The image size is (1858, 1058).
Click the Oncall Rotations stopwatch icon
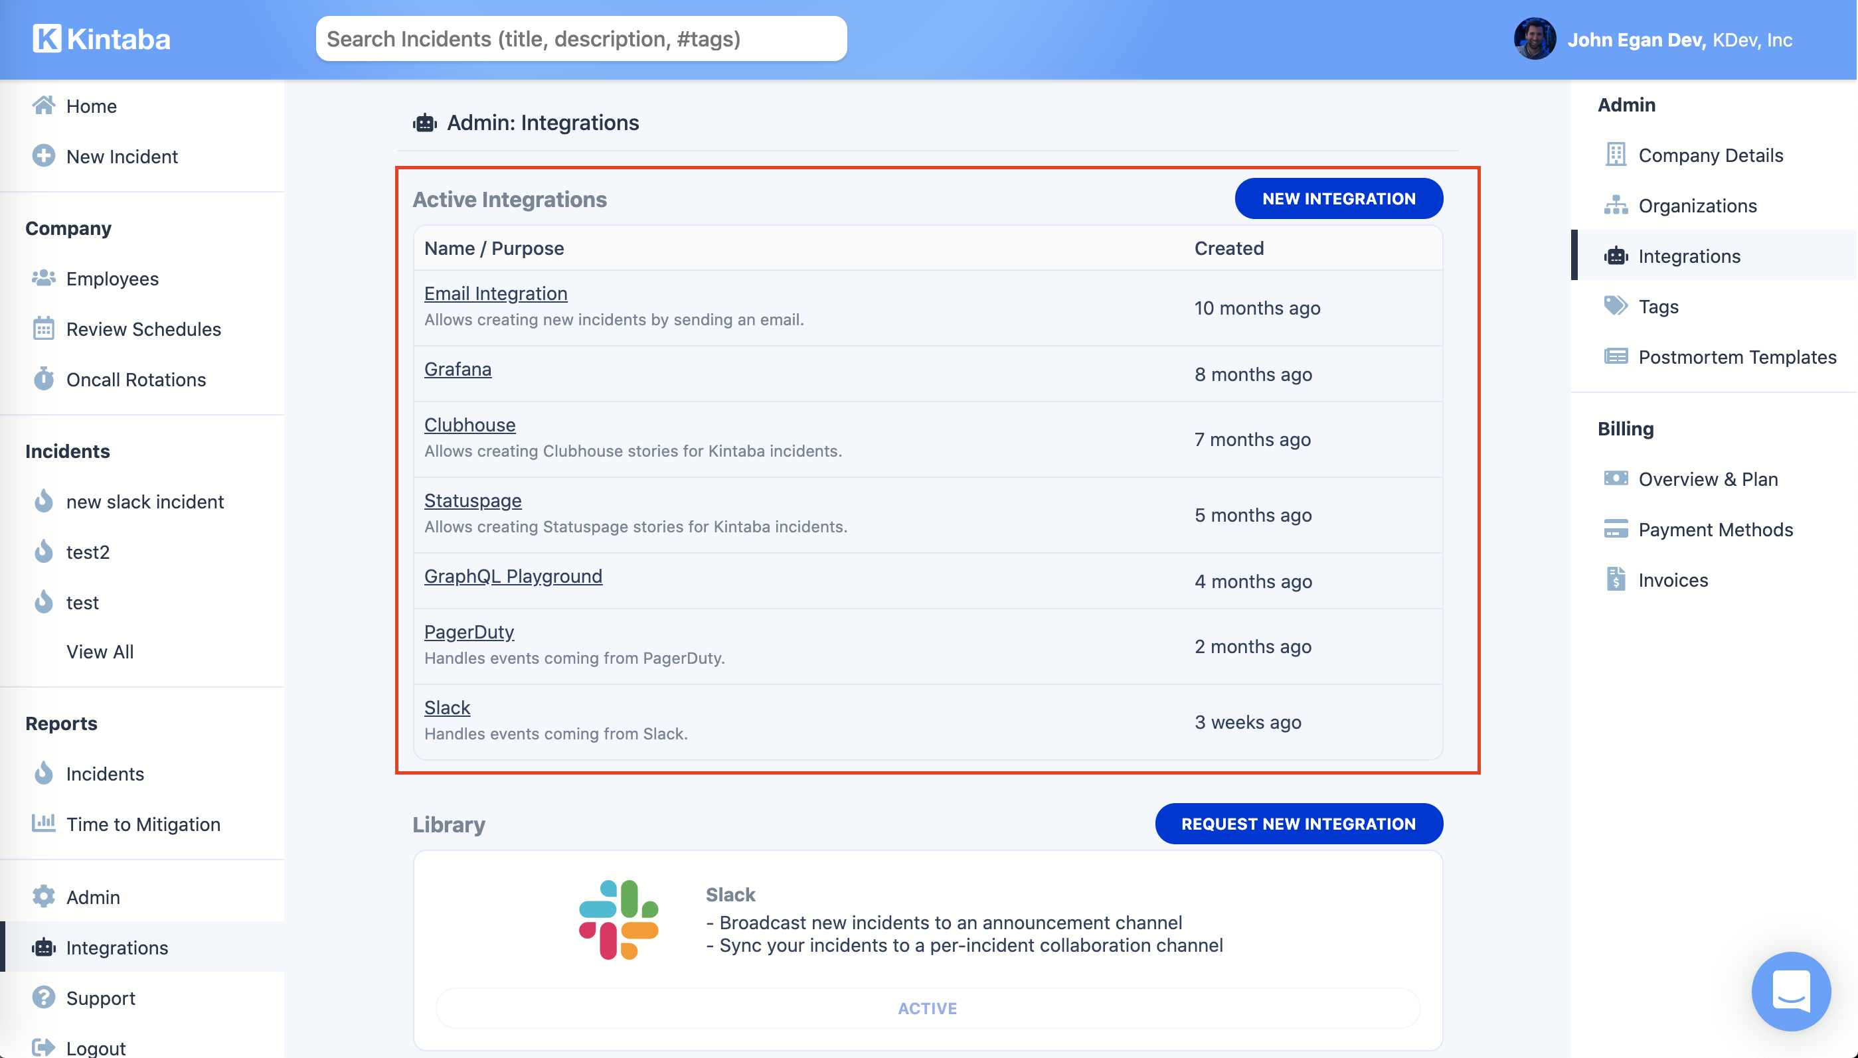[x=44, y=379]
